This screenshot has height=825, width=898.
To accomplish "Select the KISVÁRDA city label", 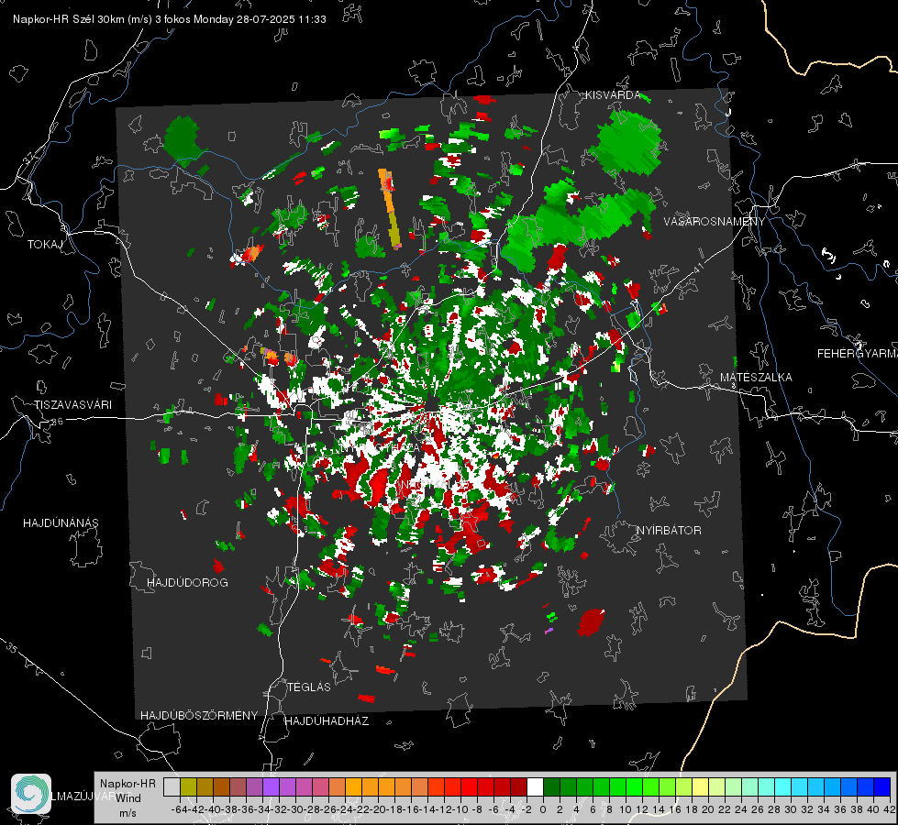I will (x=612, y=95).
